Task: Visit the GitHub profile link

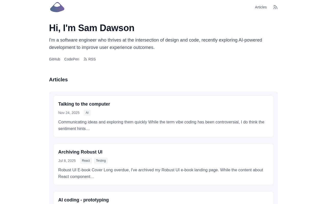Action: point(54,59)
